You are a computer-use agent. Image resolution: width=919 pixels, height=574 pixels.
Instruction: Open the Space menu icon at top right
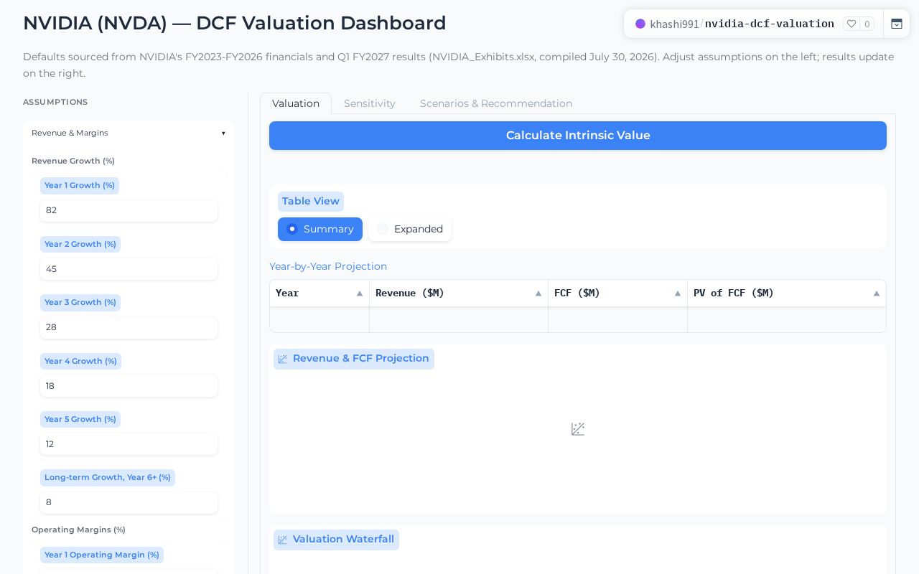897,24
